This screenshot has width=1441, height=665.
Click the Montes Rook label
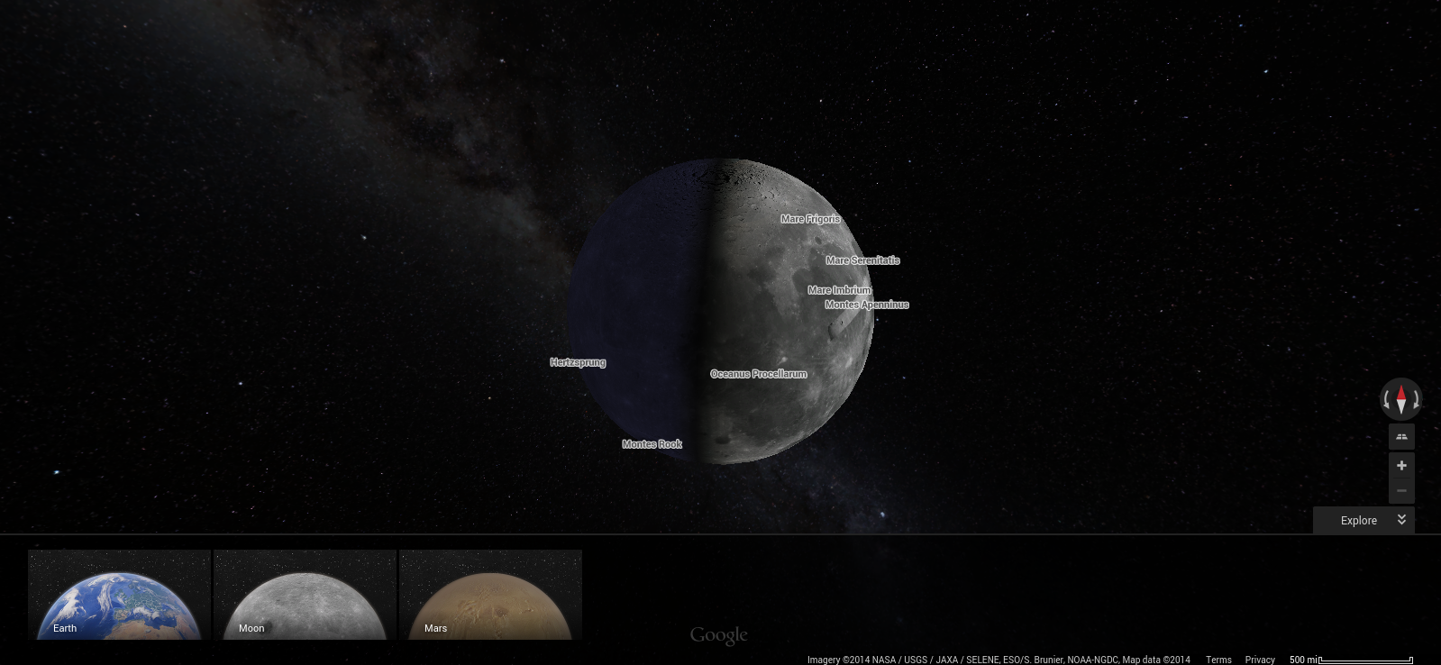(x=652, y=444)
